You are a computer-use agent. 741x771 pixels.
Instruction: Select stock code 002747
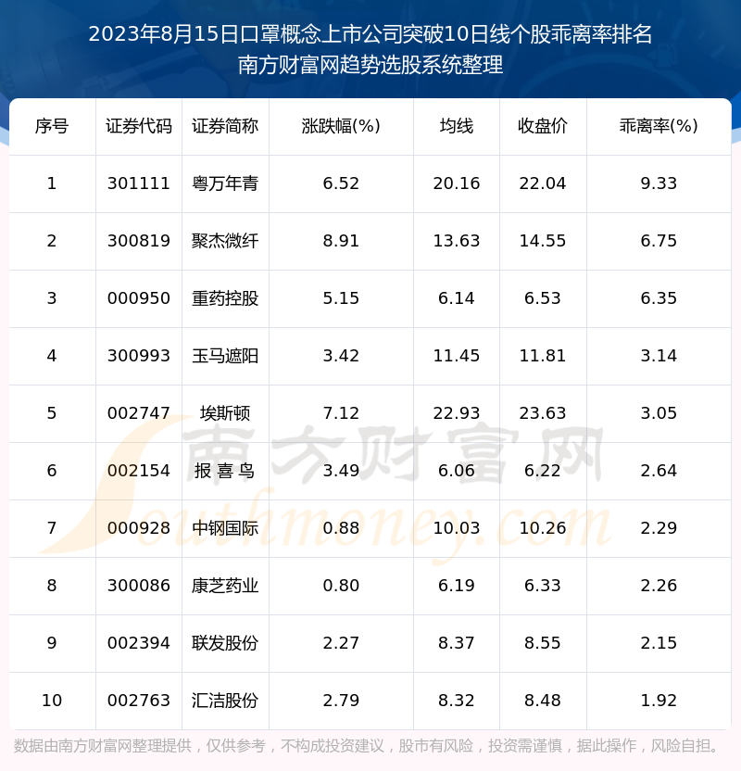point(139,413)
